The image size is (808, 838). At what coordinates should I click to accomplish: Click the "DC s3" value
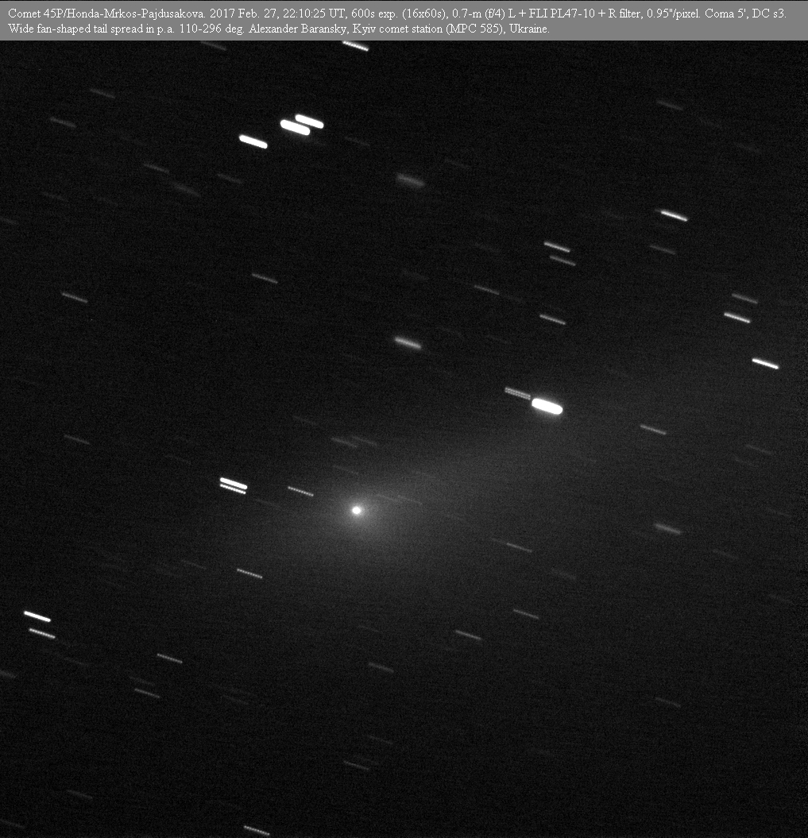tap(768, 14)
